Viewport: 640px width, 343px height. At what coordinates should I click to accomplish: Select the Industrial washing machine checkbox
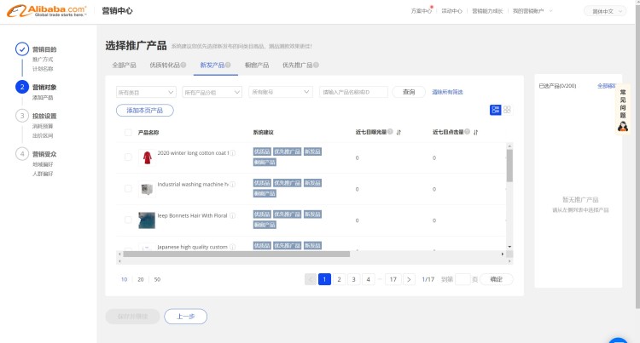point(128,188)
